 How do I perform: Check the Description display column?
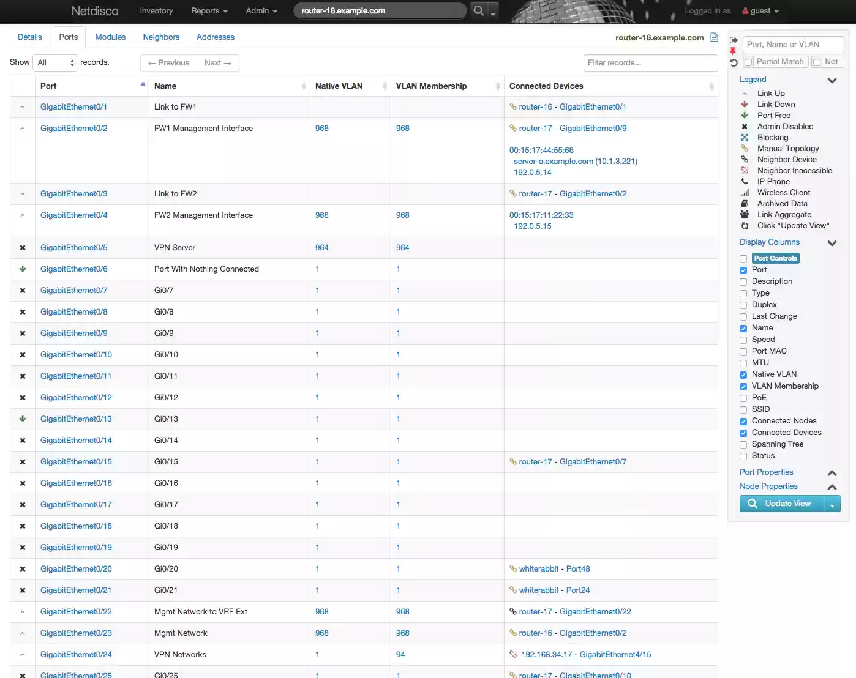pos(743,281)
